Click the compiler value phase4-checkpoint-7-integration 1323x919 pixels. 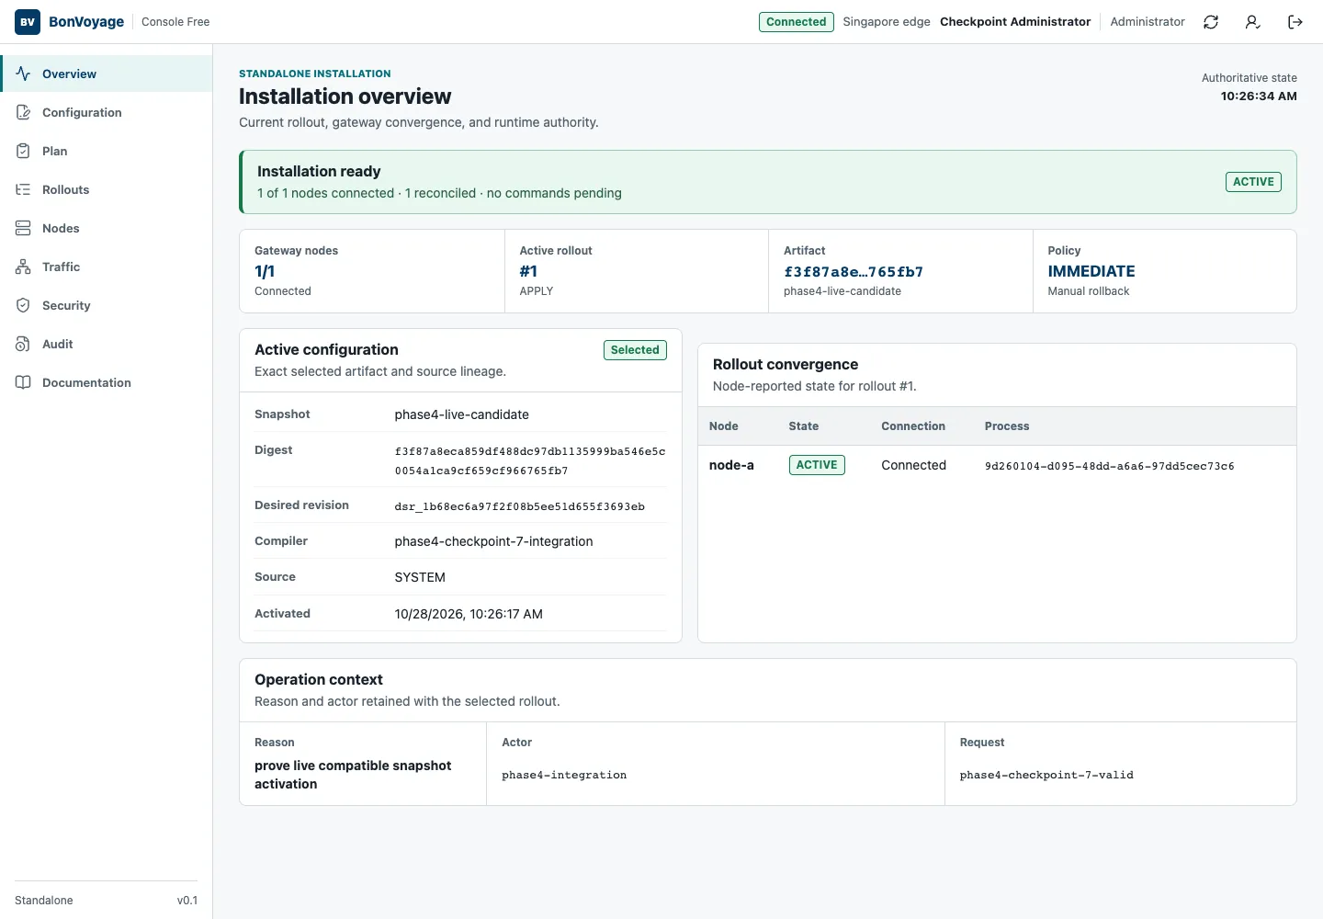(494, 541)
